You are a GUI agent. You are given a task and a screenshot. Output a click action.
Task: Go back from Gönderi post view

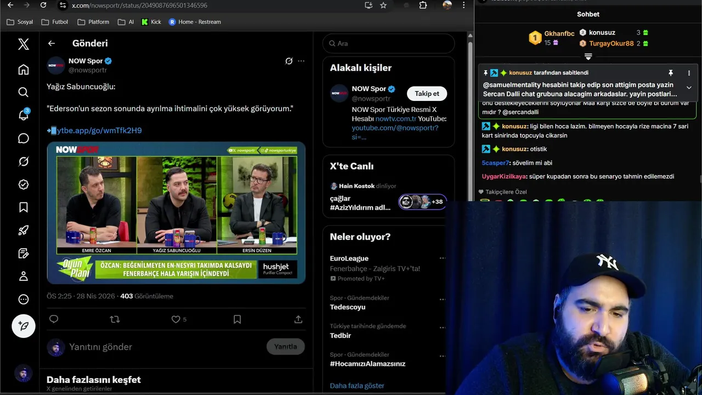click(x=52, y=43)
